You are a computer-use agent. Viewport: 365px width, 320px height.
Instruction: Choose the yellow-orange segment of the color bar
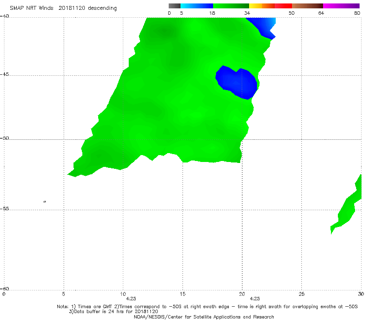pyautogui.click(x=261, y=6)
